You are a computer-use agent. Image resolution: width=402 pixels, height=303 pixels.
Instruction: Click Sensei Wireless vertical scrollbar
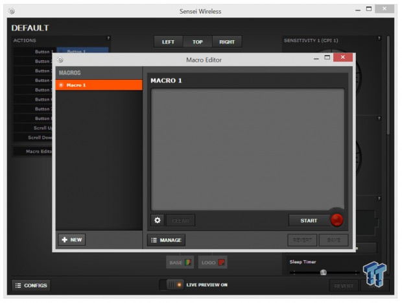click(x=388, y=84)
